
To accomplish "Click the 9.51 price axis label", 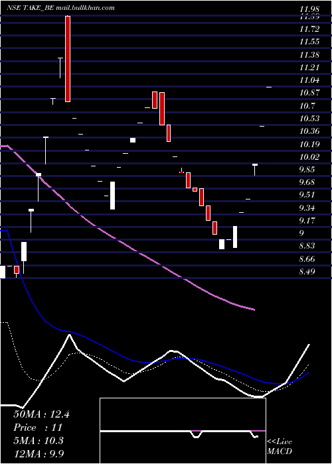I will (x=307, y=195).
